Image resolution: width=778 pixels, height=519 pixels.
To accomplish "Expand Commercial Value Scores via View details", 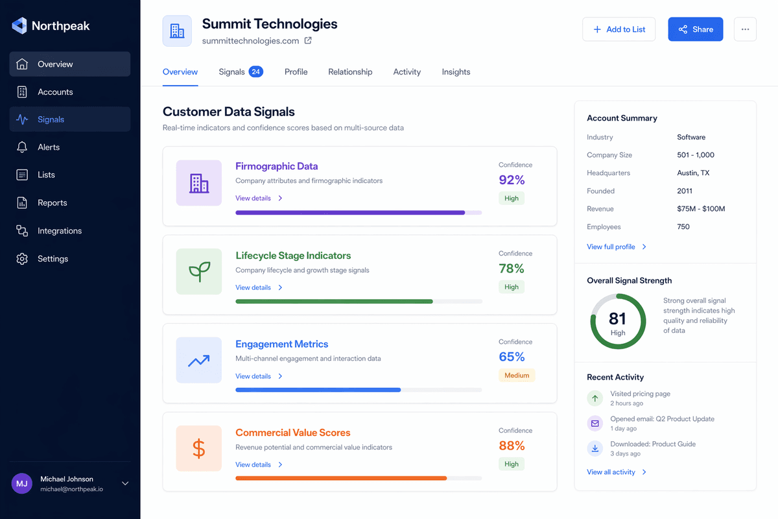I will [259, 465].
